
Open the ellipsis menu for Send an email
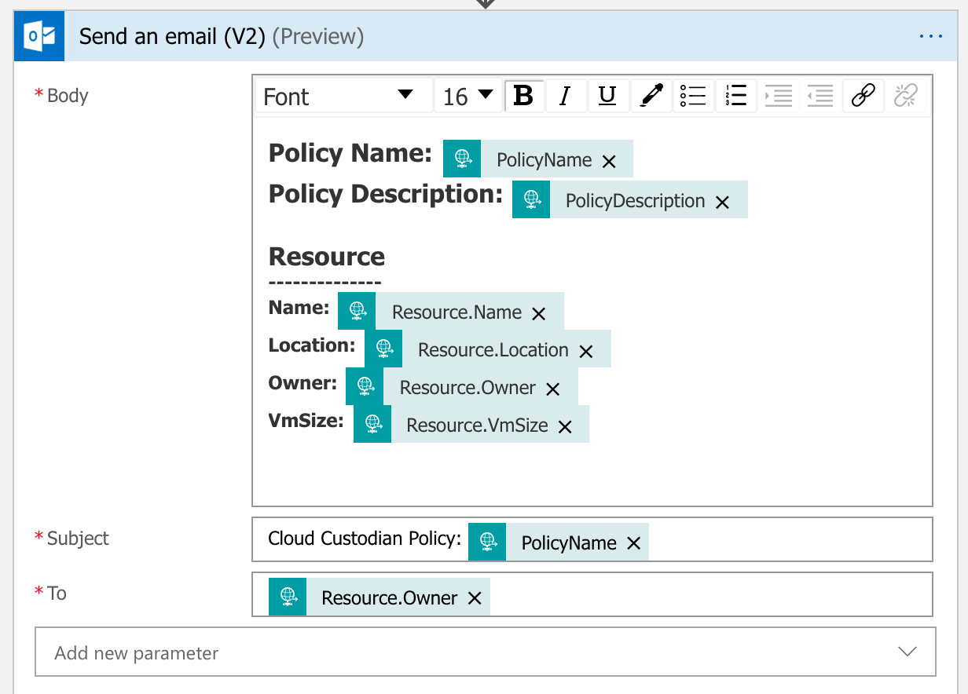(x=930, y=37)
